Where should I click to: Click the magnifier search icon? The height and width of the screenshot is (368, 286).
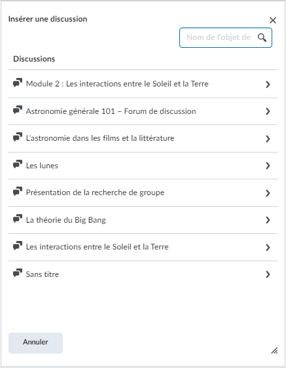coord(262,37)
